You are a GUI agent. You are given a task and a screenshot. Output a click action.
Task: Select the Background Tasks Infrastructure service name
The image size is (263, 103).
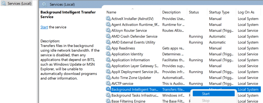tap(135, 95)
